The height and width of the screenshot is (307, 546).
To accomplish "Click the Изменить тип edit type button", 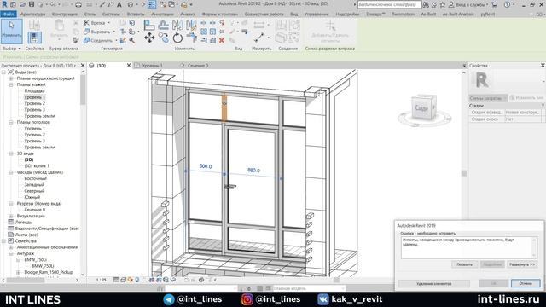I will pyautogui.click(x=526, y=98).
